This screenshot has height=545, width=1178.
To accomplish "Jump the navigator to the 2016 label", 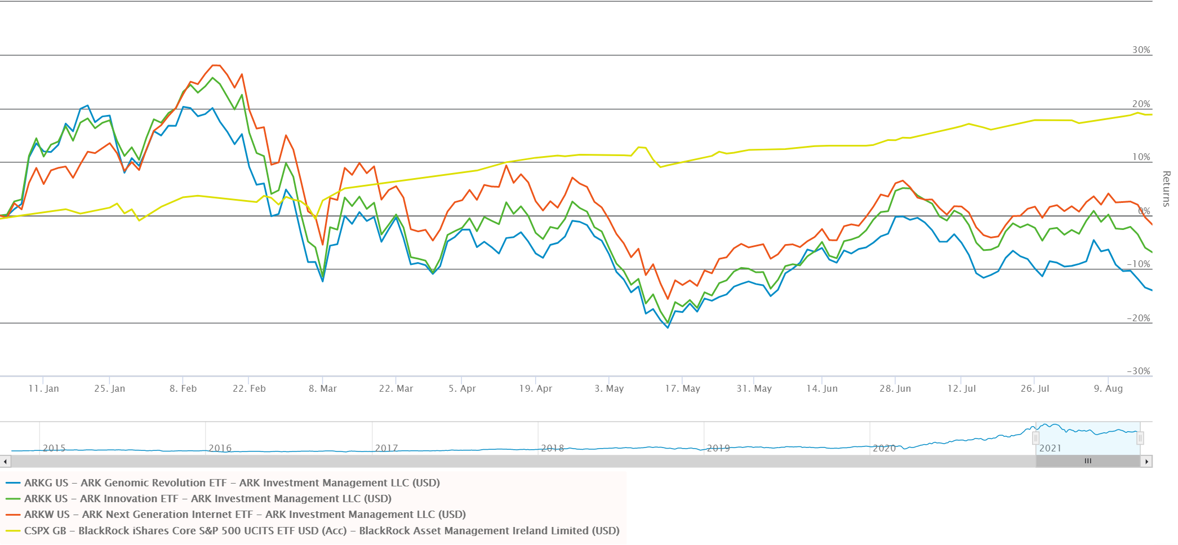I will [220, 449].
